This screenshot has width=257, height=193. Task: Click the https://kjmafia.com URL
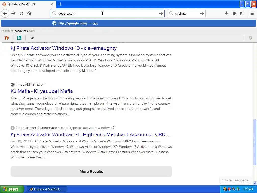coord(31,84)
